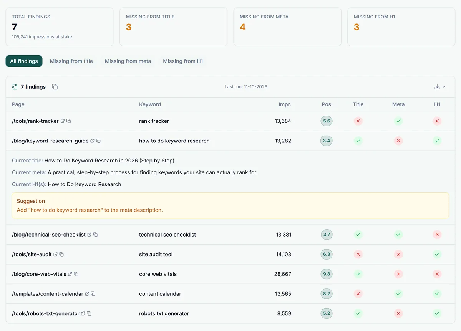Expand the /templates/content-calendar row
The width and height of the screenshot is (461, 331).
[x=230, y=294]
